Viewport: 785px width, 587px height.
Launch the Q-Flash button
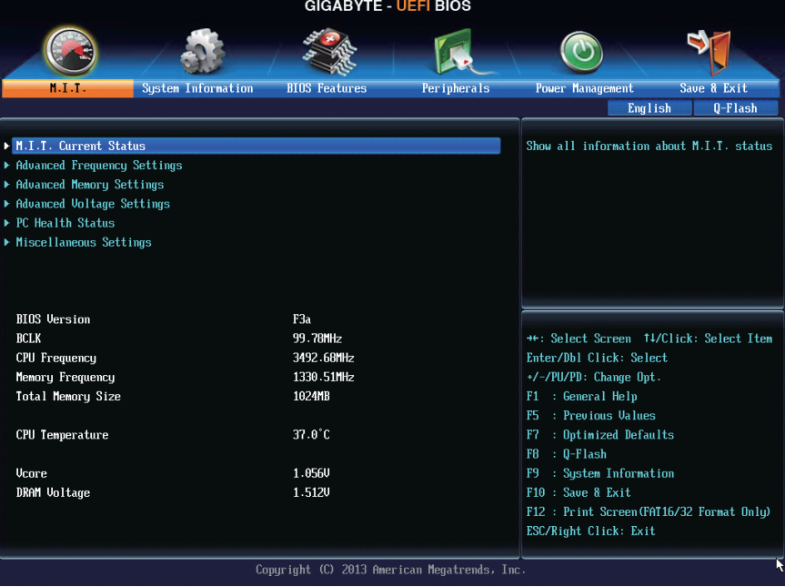(x=736, y=108)
